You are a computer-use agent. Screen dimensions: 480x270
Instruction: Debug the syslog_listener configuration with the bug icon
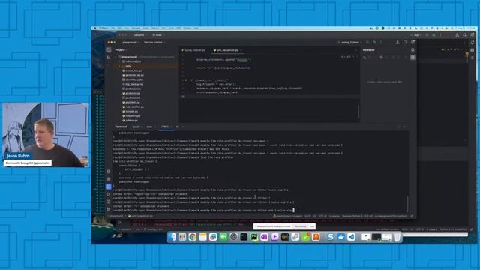click(x=374, y=42)
